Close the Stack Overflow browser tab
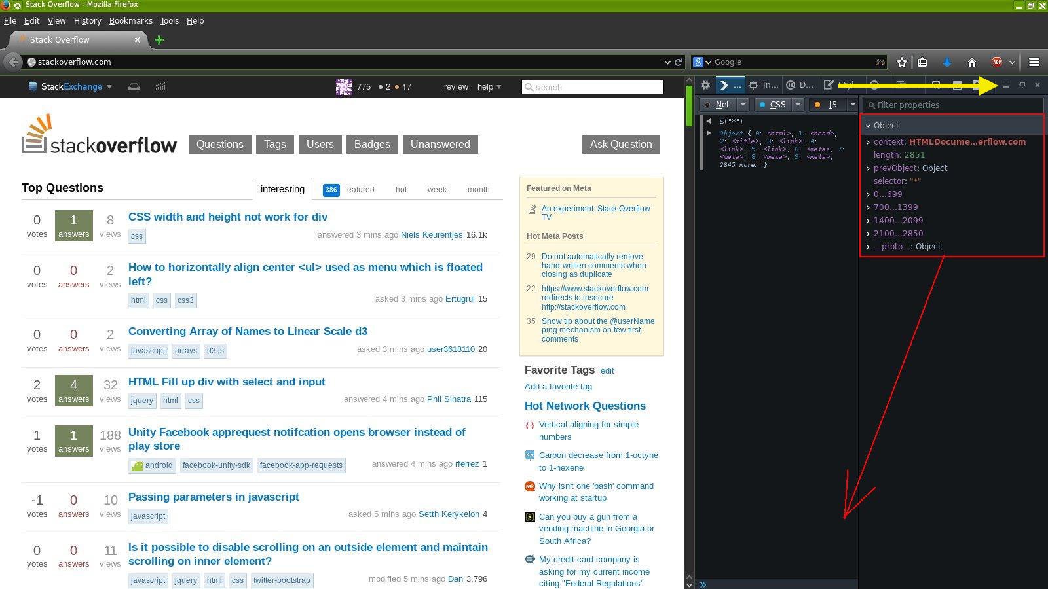1048x589 pixels. coord(138,40)
